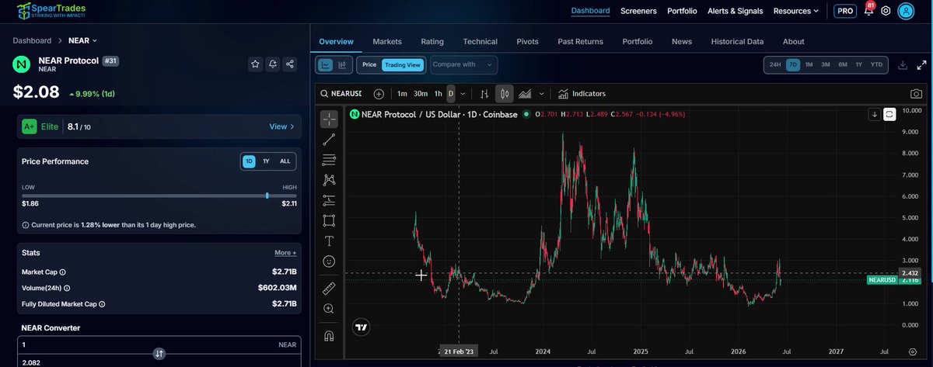Set price performance range to 1D

(x=250, y=161)
